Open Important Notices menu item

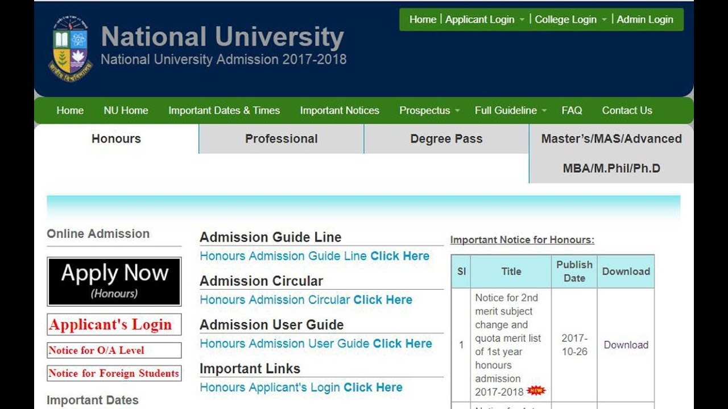tap(340, 110)
